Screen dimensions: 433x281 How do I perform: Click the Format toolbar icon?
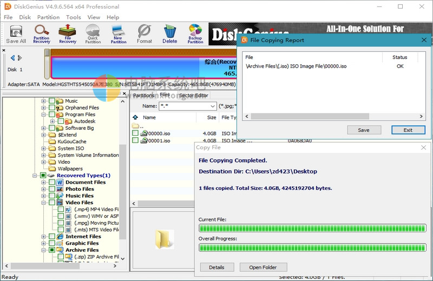point(144,34)
